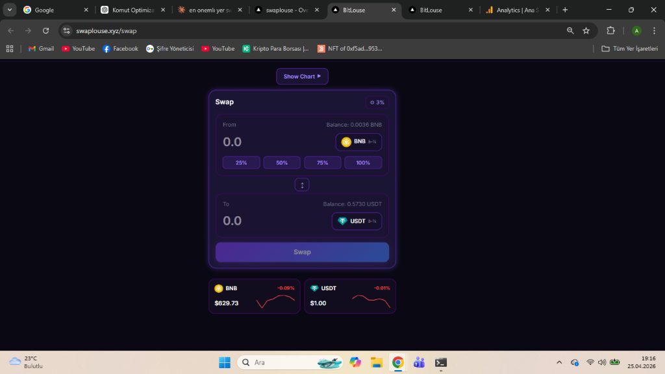Open the Apps grid shortcut

tap(10, 49)
